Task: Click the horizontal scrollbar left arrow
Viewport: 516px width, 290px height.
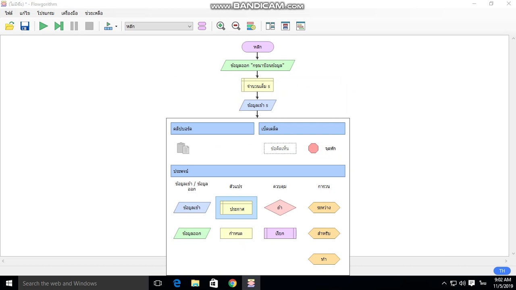Action: tap(3, 261)
